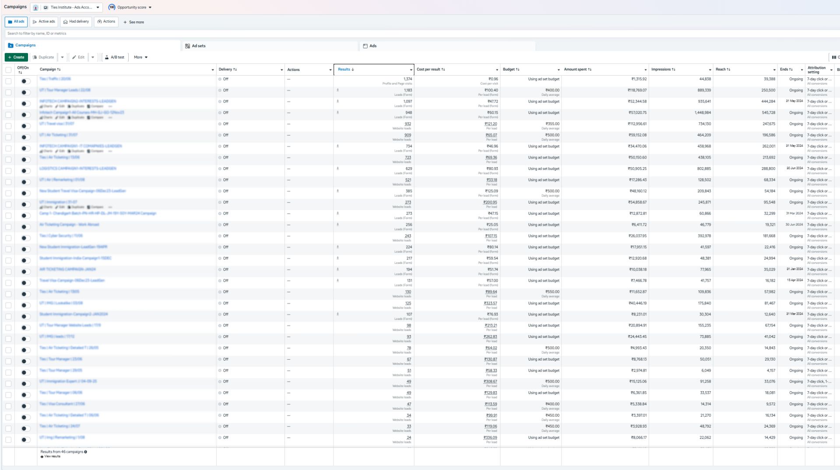The height and width of the screenshot is (470, 840).
Task: Switch on the campaign that spent ₹57,020.75
Action: 25,115
